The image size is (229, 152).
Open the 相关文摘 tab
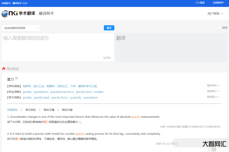49,110
